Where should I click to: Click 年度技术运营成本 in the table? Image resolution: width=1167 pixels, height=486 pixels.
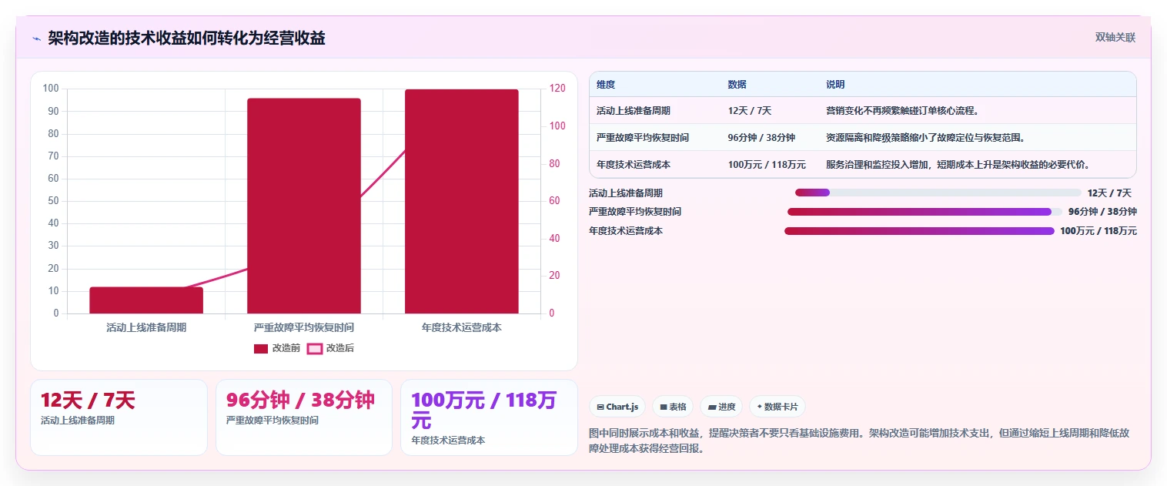click(x=633, y=165)
